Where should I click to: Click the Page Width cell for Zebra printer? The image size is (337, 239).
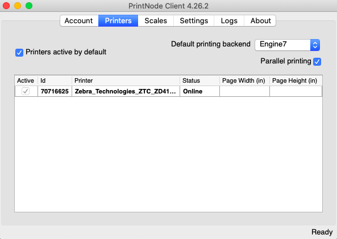click(x=244, y=91)
